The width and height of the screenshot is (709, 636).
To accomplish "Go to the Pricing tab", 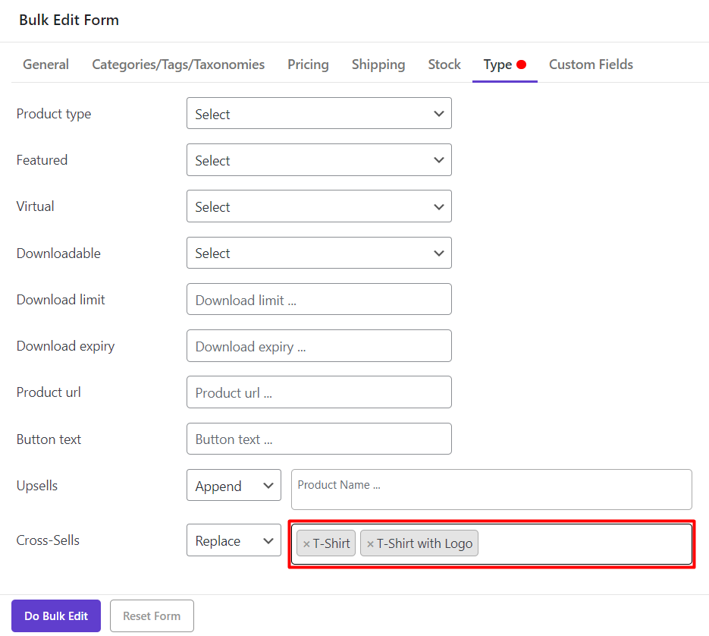I will click(x=308, y=65).
